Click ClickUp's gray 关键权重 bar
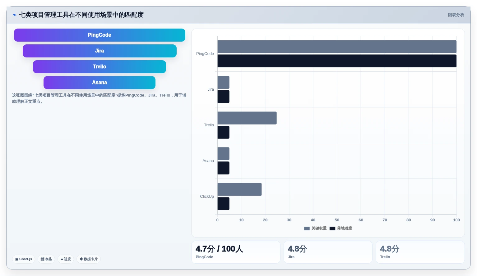The height and width of the screenshot is (276, 477). (239, 189)
